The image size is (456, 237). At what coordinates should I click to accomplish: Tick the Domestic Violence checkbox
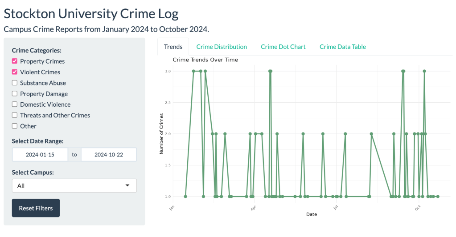coord(15,104)
